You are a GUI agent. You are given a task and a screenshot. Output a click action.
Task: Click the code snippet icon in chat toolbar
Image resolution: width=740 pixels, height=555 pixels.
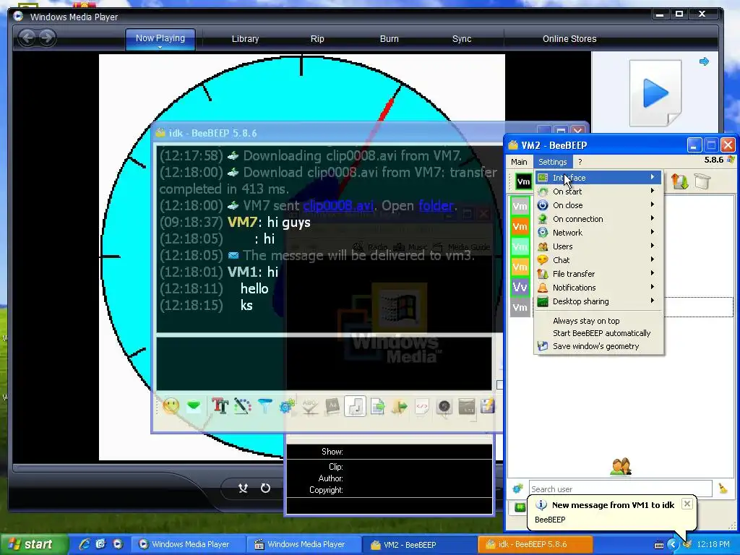[422, 406]
